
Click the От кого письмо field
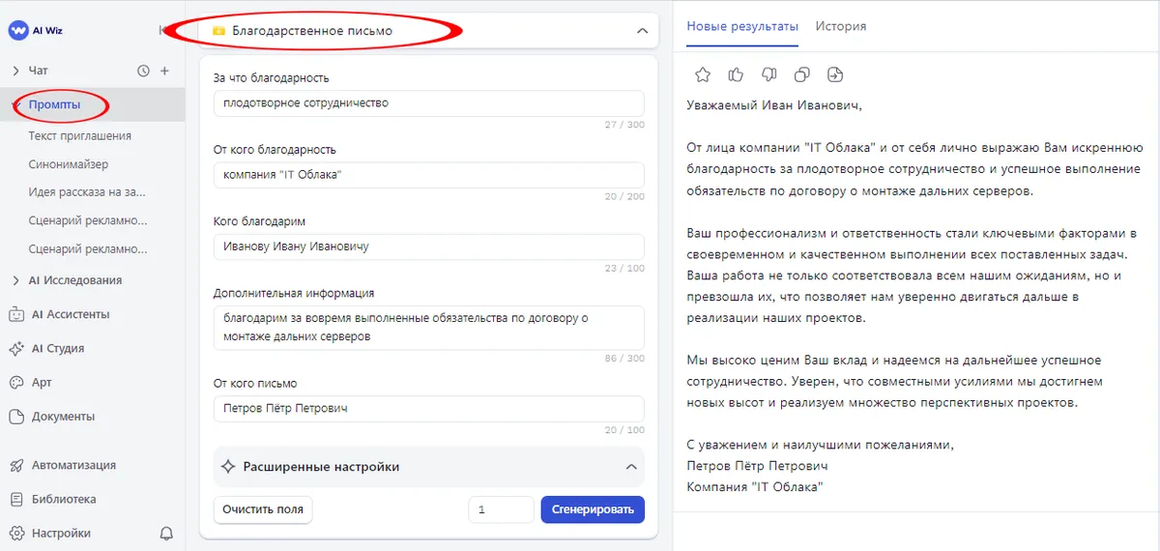(428, 408)
